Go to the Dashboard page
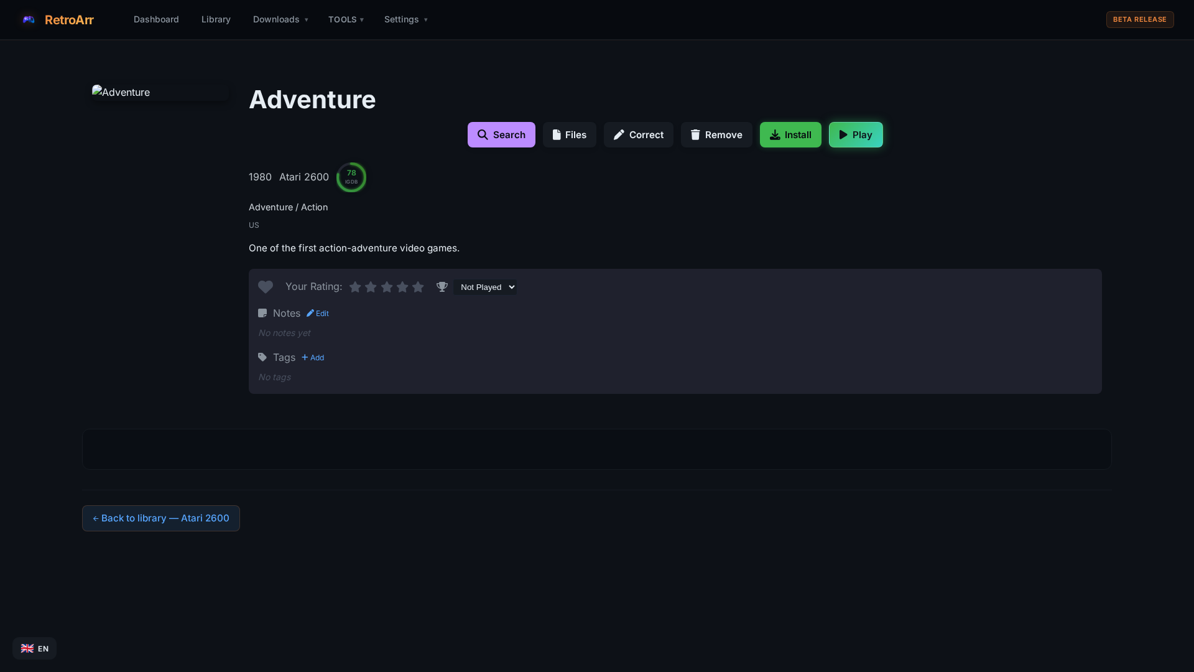 (x=156, y=20)
